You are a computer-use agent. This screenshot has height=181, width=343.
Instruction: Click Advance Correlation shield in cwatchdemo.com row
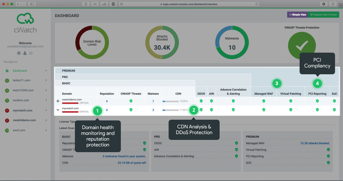[233, 101]
